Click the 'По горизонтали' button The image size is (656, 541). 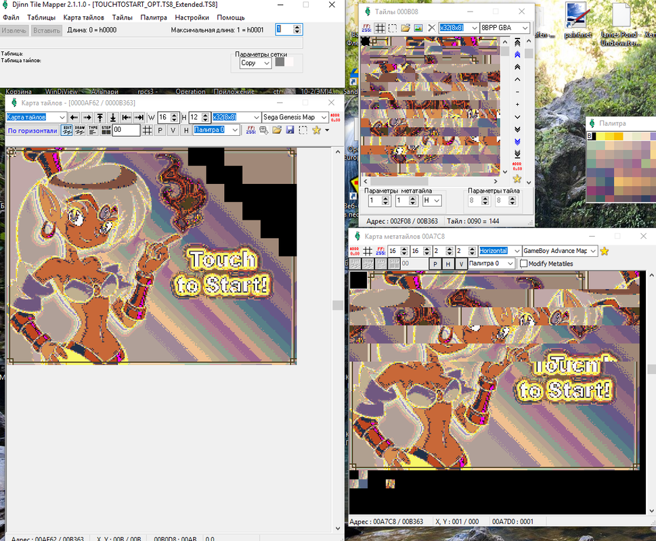tap(32, 131)
